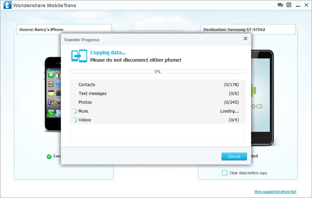
Task: Select the Contacts row
Action: (x=158, y=84)
